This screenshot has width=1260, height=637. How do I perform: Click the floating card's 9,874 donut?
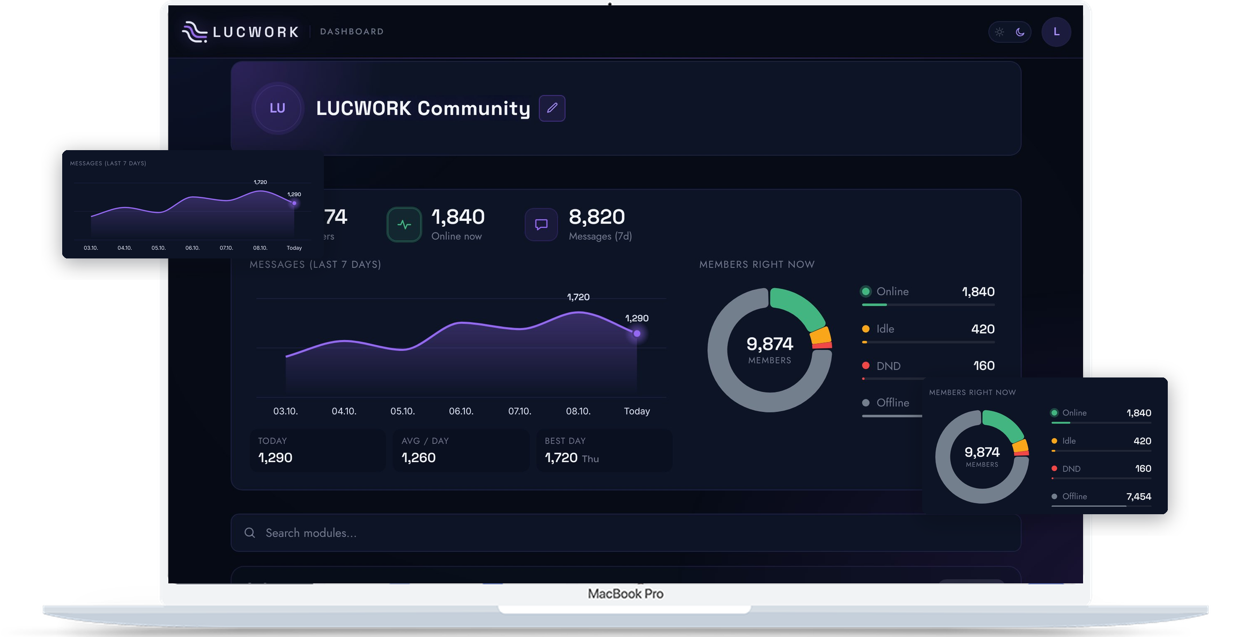tap(982, 457)
